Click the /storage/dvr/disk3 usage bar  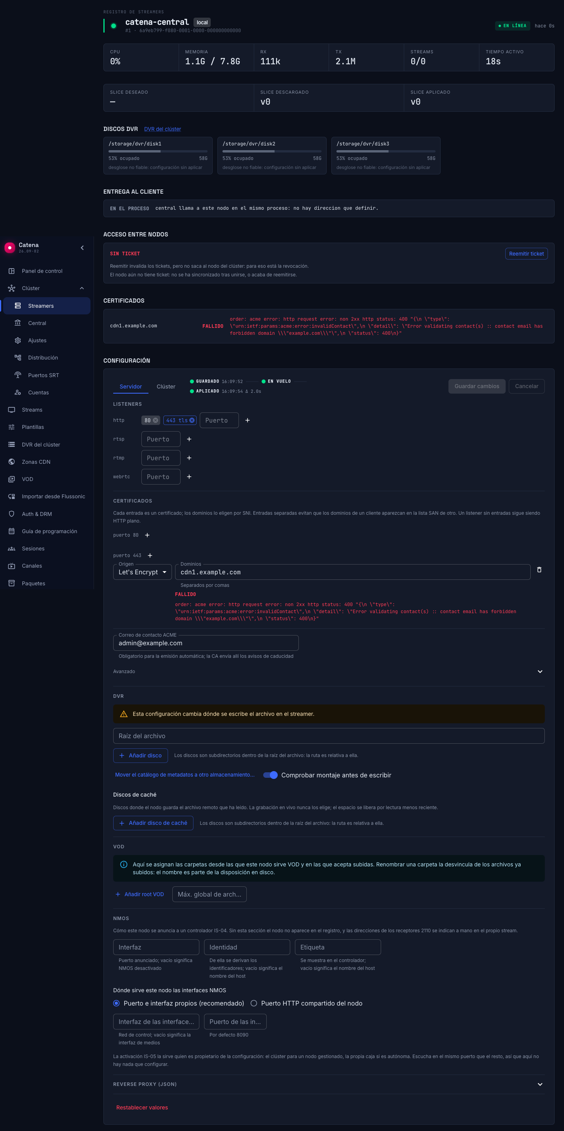(386, 151)
